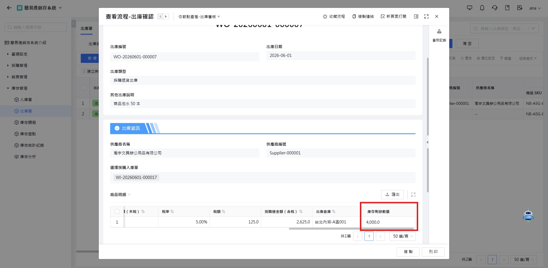Open 審核記錄 stamp icon
The height and width of the screenshot is (268, 548).
(439, 35)
